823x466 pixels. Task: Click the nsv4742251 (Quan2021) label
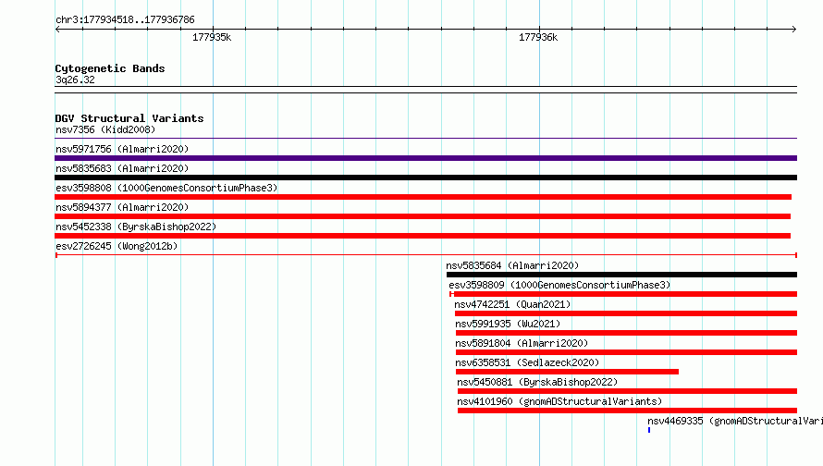tap(512, 304)
